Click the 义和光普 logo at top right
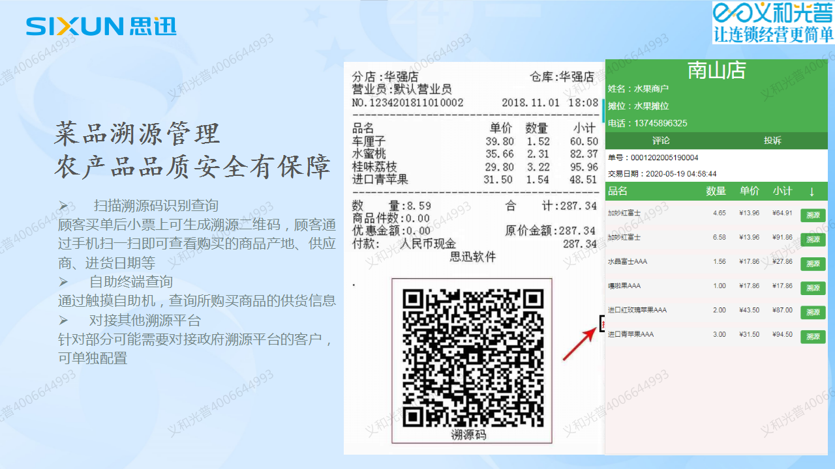835x469 pixels. 772,12
